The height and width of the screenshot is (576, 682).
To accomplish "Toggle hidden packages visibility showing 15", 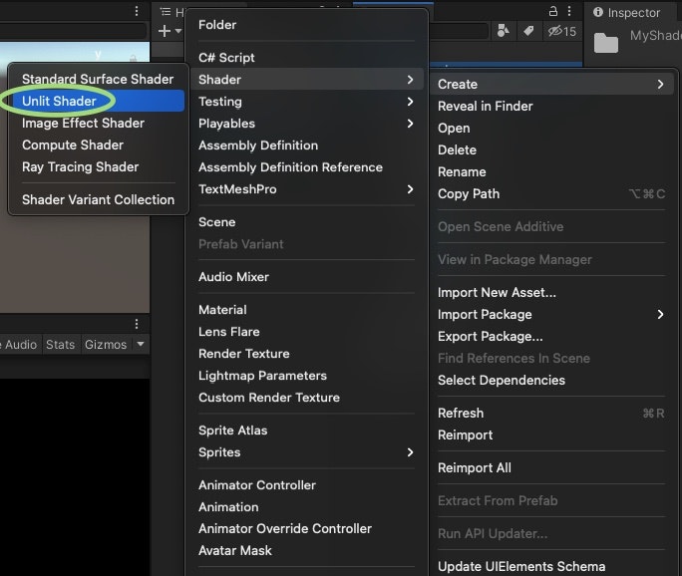I will pos(562,31).
